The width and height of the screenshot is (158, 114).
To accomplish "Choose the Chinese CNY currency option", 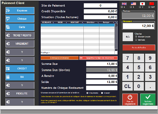I will 149,7.
